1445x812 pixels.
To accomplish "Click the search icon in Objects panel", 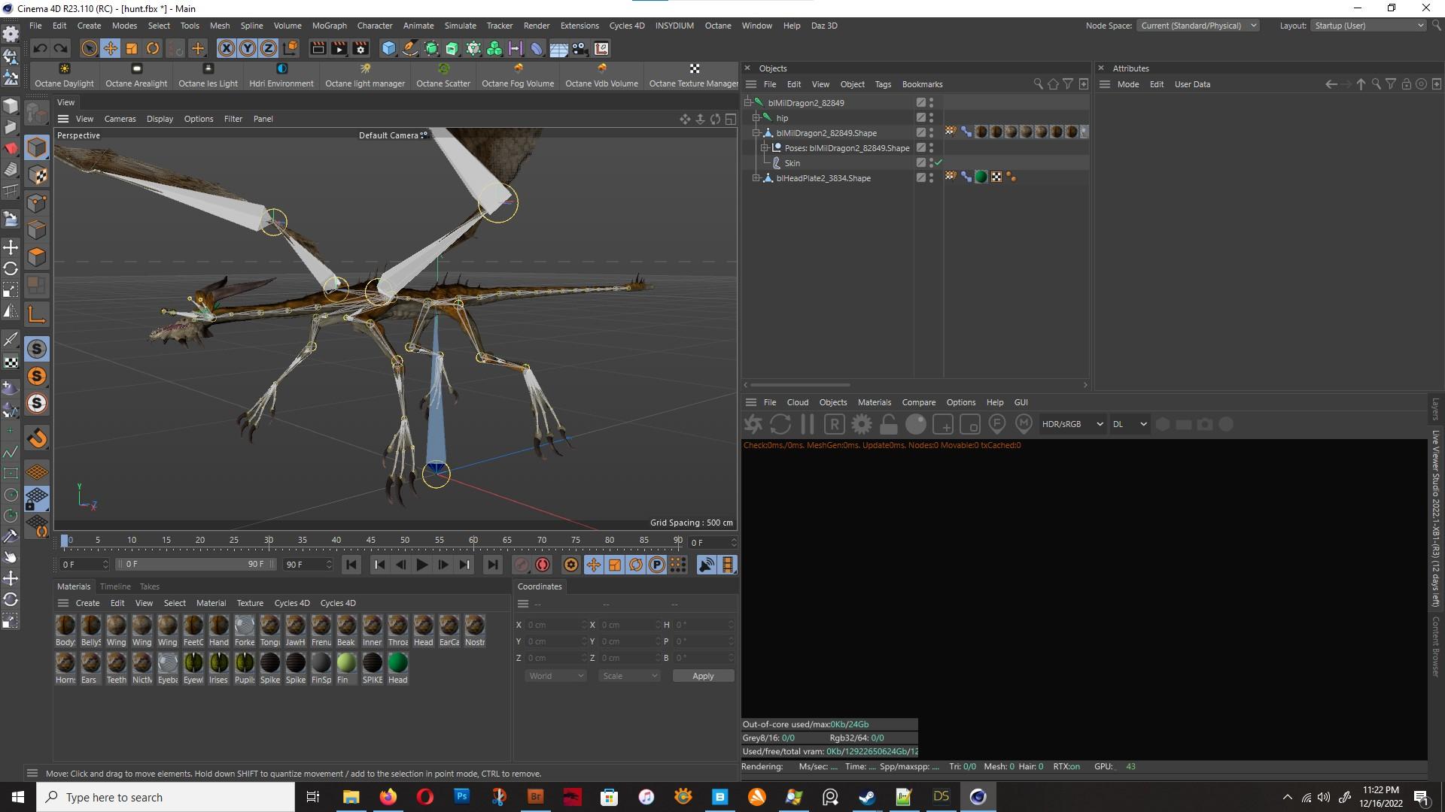I will 1038,84.
